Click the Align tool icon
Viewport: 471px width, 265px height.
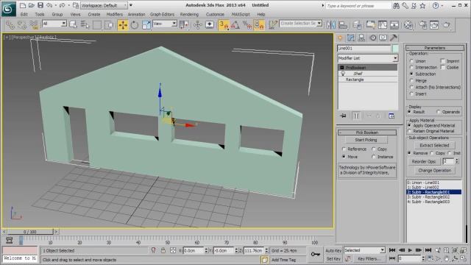tap(343, 25)
